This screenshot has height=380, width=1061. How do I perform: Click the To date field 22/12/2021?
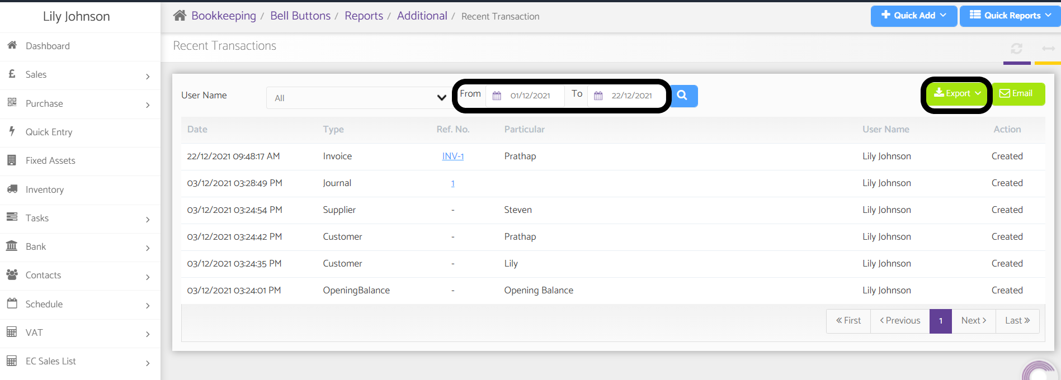coord(632,96)
